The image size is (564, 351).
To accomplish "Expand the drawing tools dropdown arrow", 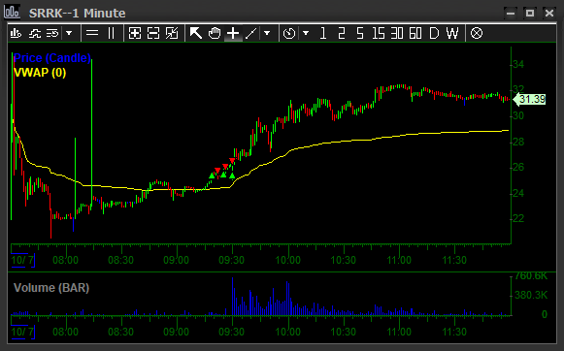I will tap(267, 33).
